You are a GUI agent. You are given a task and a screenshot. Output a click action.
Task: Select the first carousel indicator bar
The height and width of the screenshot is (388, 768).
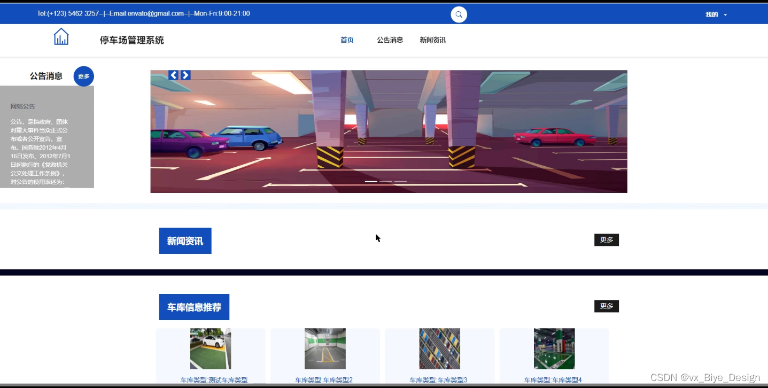point(371,182)
